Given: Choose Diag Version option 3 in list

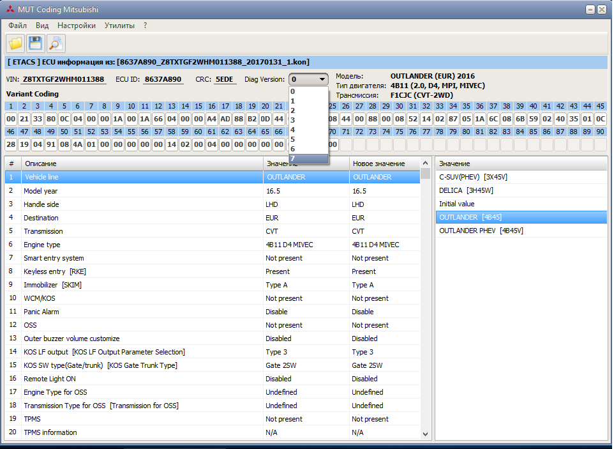Looking at the screenshot, I should point(308,120).
